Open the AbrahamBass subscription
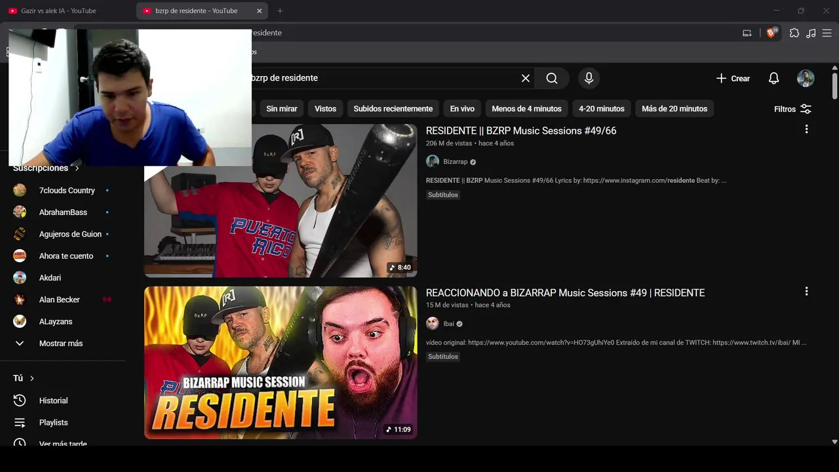 [63, 212]
